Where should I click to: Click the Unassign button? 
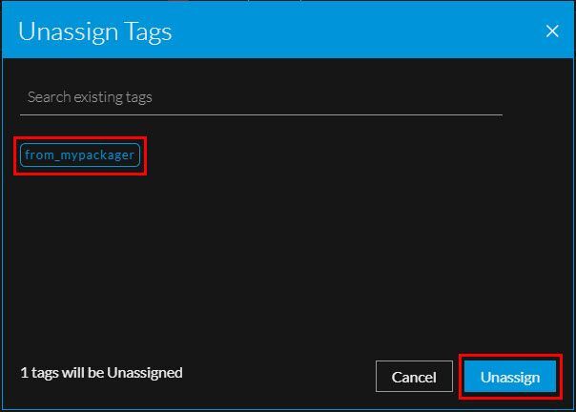(509, 377)
